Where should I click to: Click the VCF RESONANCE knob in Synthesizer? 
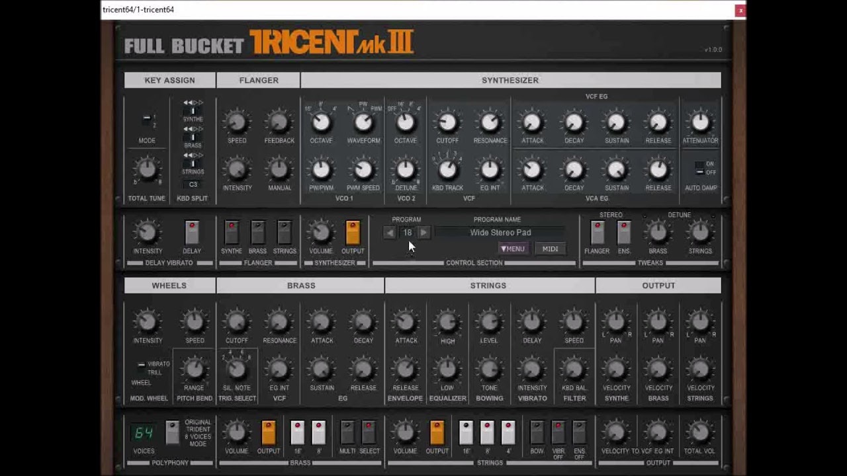[490, 122]
